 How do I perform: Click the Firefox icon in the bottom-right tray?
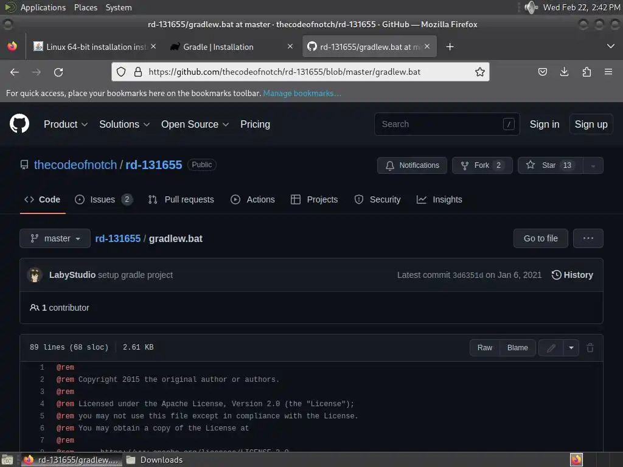tap(576, 460)
